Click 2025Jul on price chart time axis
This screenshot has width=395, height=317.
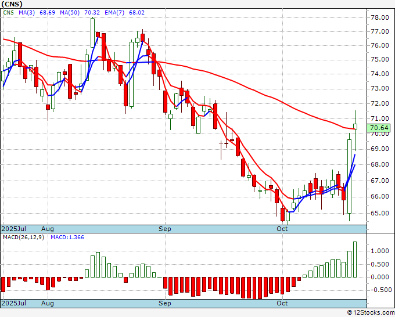(14, 229)
